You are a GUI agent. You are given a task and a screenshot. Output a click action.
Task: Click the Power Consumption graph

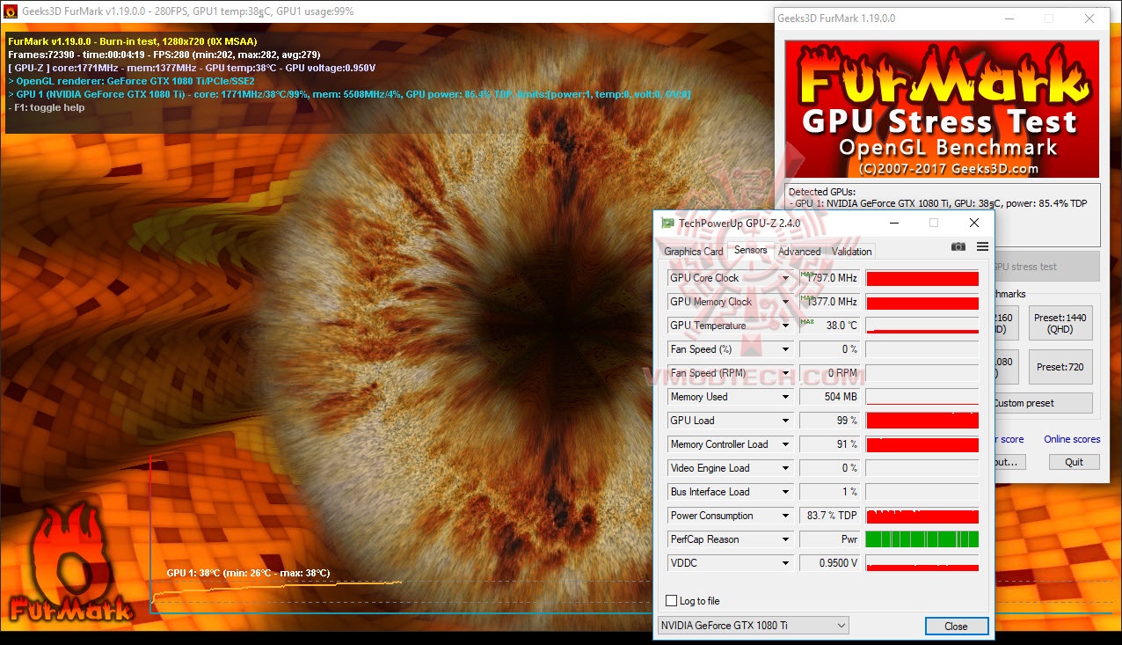[922, 516]
